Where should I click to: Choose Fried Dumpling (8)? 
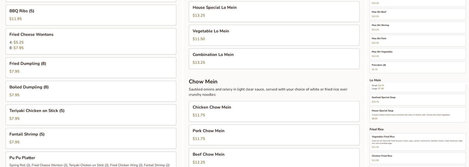coord(91,68)
